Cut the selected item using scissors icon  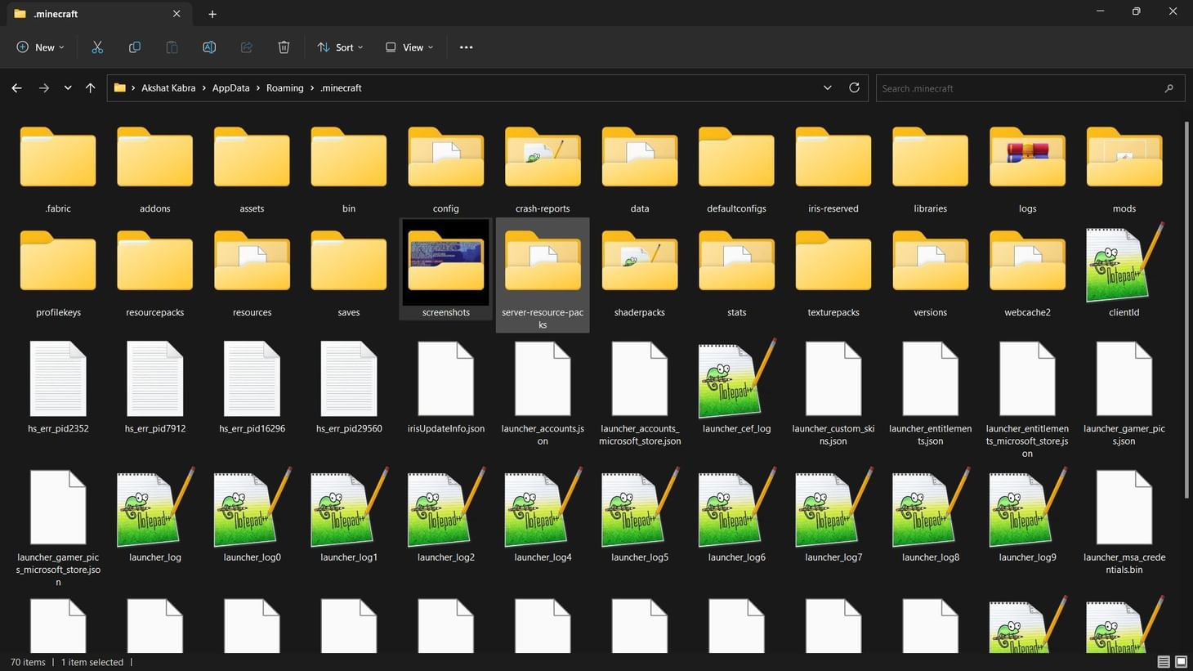click(x=97, y=47)
